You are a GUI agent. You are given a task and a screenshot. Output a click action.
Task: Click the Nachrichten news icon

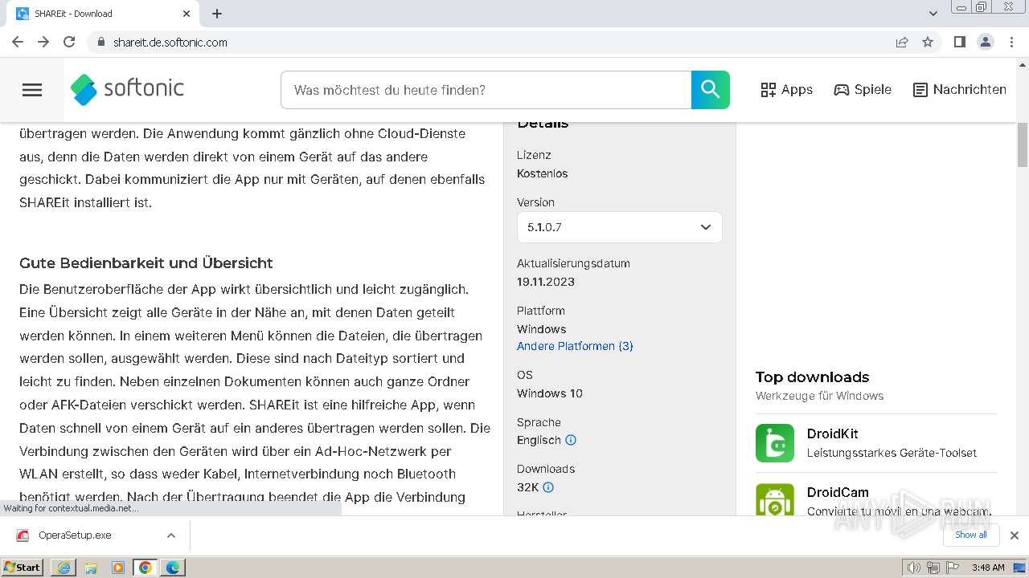920,90
